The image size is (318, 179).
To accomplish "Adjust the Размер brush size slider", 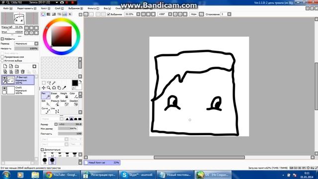I will [70, 124].
